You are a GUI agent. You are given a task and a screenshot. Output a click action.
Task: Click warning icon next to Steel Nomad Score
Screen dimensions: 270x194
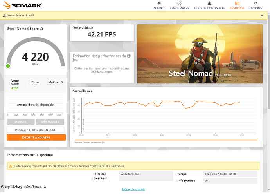pos(42,29)
